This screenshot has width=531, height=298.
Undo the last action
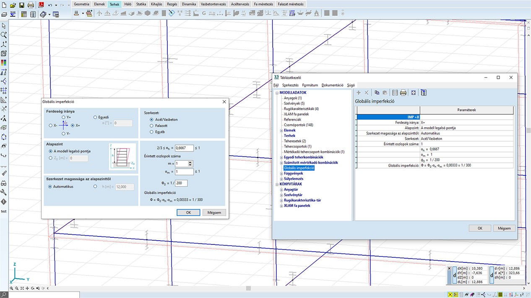point(50,5)
